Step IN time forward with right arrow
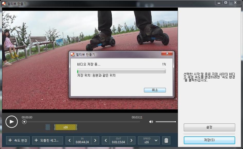 (95, 141)
